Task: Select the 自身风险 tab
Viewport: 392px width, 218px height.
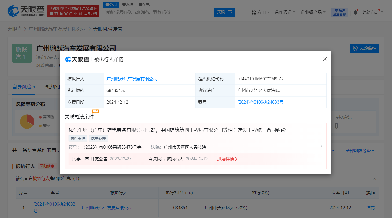Action: coord(23,87)
